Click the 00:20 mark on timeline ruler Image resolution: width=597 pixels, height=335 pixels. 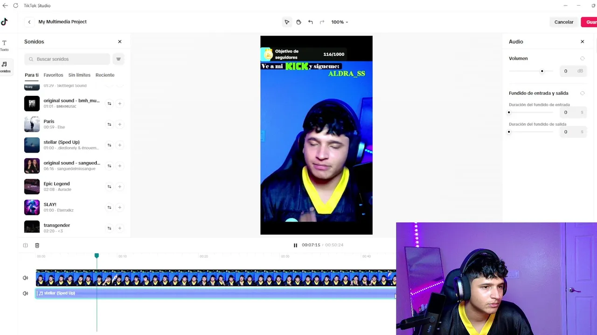(204, 256)
